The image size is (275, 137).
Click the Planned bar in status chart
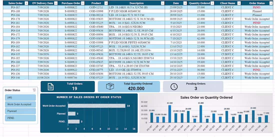point(72,114)
